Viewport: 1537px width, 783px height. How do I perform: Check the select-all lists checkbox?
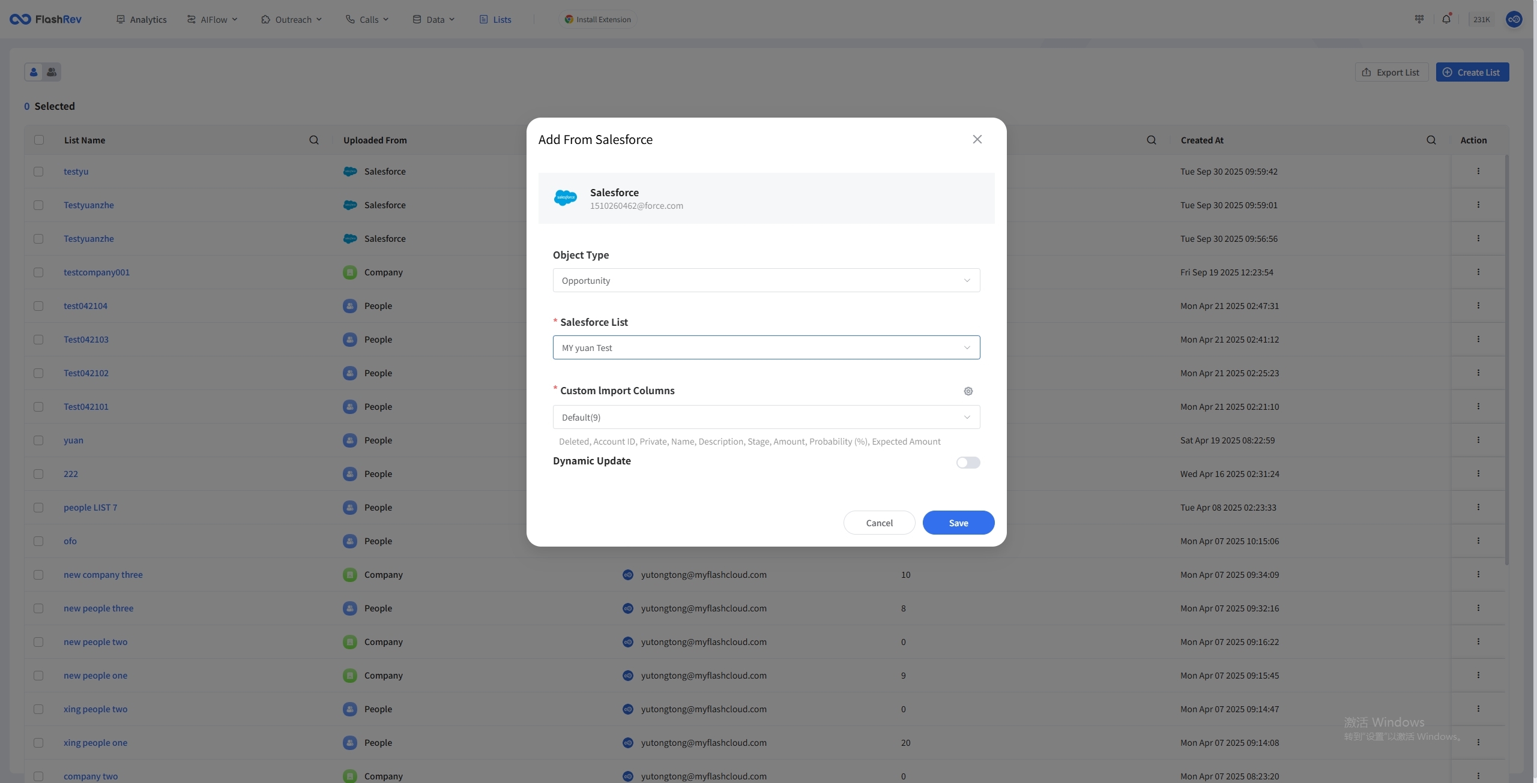point(39,140)
